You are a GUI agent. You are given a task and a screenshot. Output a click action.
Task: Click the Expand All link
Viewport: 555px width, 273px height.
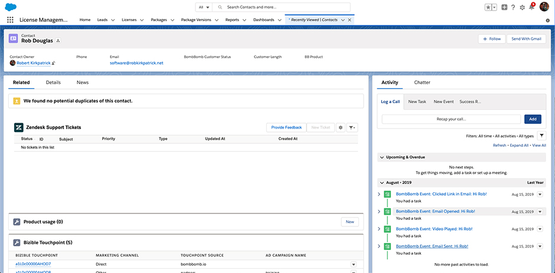pyautogui.click(x=519, y=145)
